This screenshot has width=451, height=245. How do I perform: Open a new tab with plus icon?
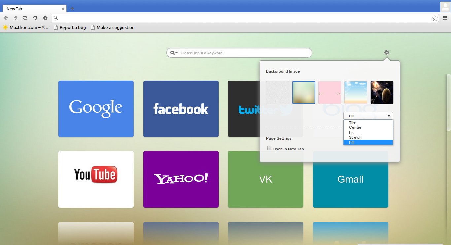pos(72,9)
